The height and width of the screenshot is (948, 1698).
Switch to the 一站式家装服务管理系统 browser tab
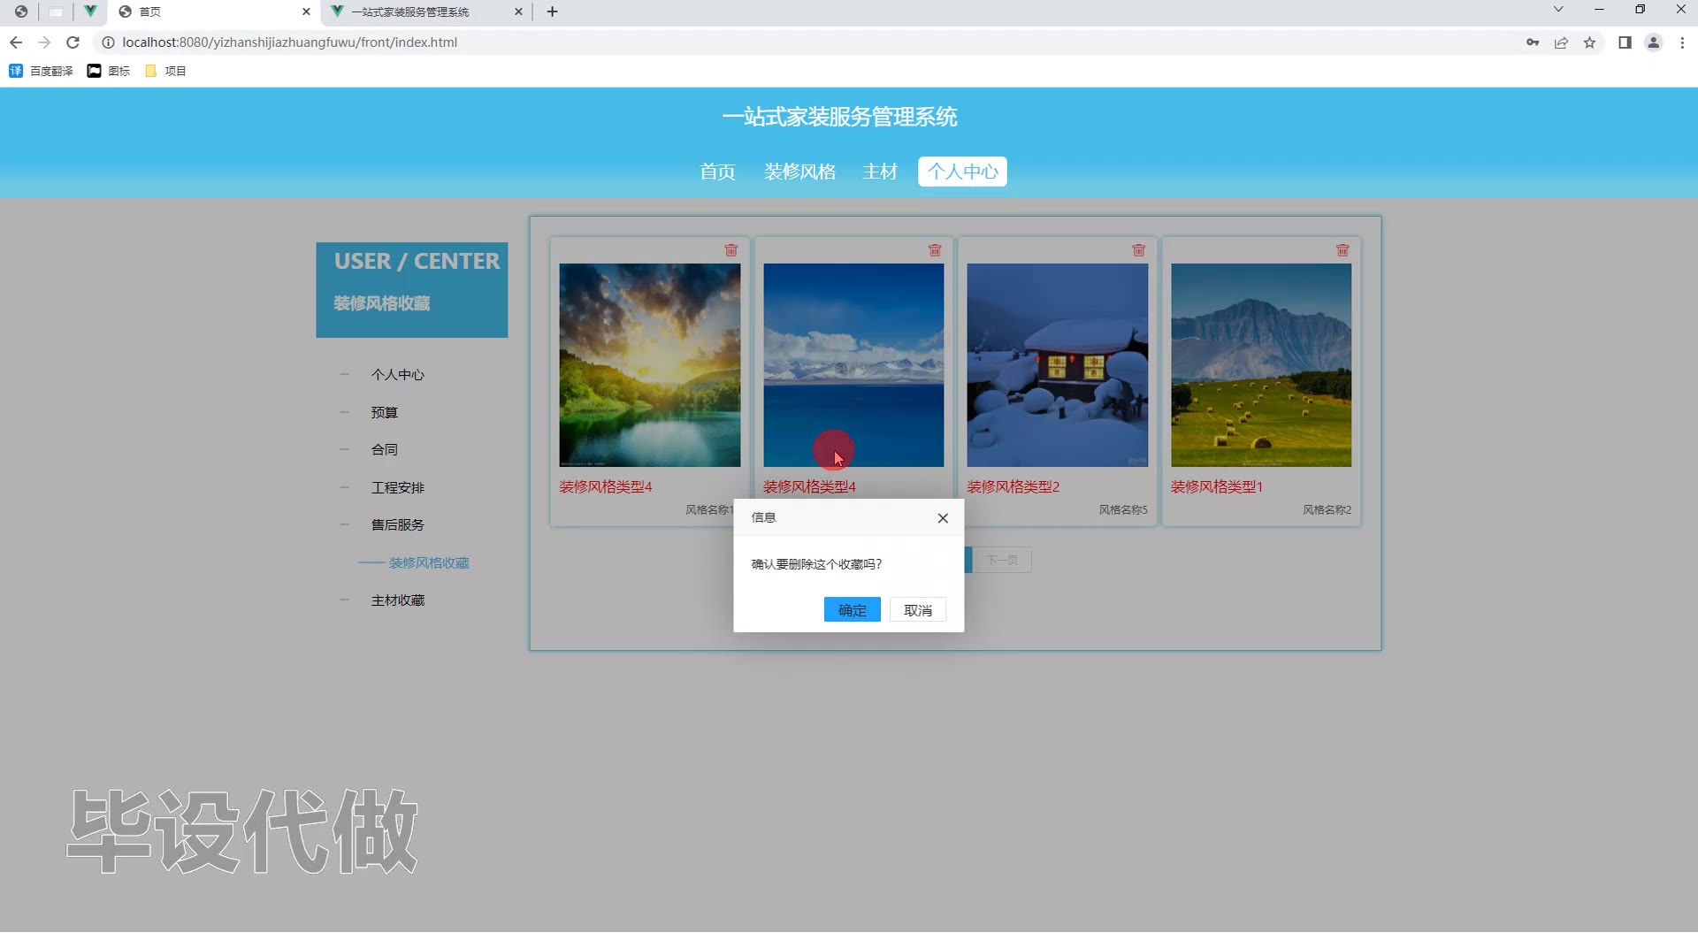click(x=426, y=11)
